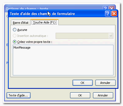This screenshot has height=106, width=123.
Task: Click Annuler in the Options de champ window
Action: click(x=103, y=95)
